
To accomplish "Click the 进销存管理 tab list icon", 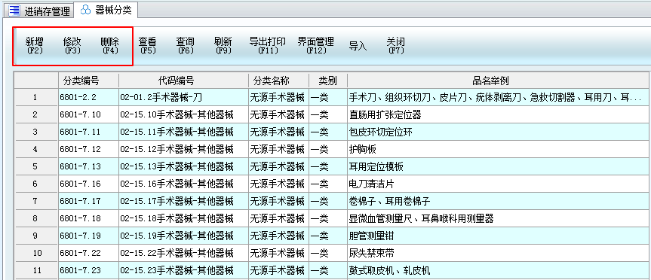I will [x=14, y=11].
